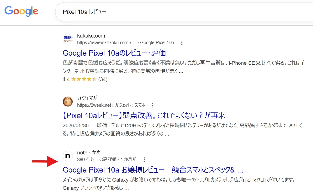Click the 4.4 star rating row
The height and width of the screenshot is (196, 313).
tap(85, 79)
